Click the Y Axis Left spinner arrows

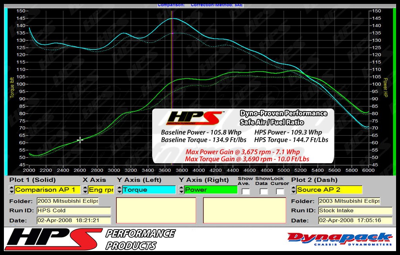pyautogui.click(x=119, y=189)
